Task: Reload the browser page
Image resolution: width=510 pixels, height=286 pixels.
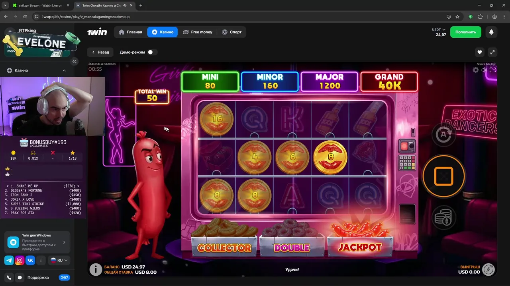Action: pyautogui.click(x=25, y=17)
